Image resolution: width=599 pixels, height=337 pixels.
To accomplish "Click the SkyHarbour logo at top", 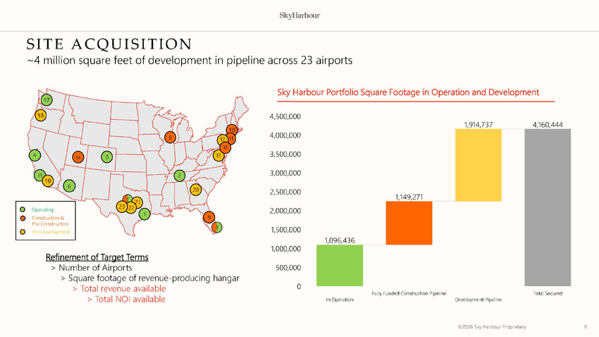I will pos(299,16).
